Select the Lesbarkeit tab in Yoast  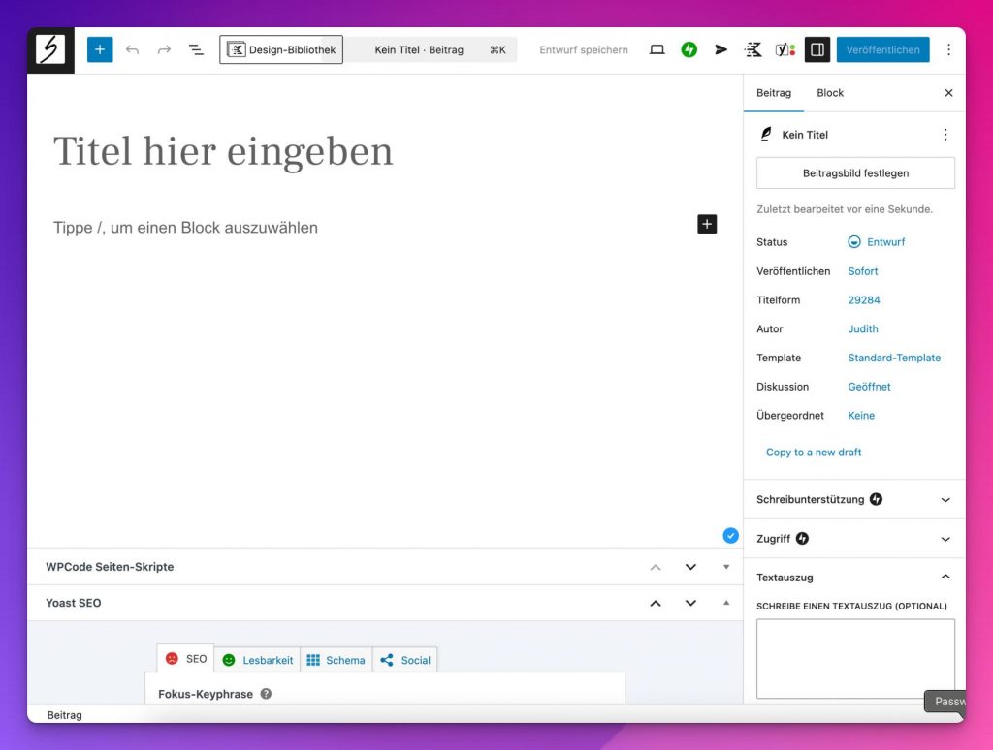coord(258,660)
